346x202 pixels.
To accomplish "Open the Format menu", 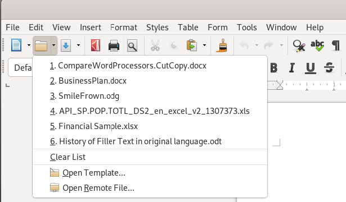I will [124, 27].
